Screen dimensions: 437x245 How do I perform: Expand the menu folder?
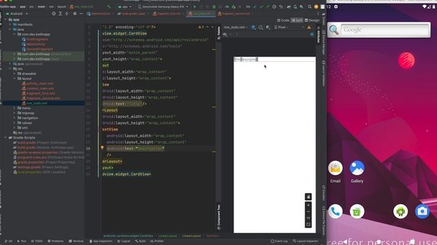pyautogui.click(x=14, y=108)
